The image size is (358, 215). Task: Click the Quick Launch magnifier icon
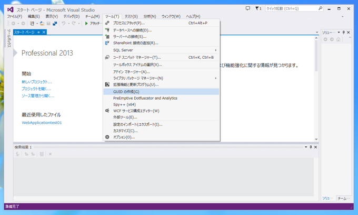(320, 8)
